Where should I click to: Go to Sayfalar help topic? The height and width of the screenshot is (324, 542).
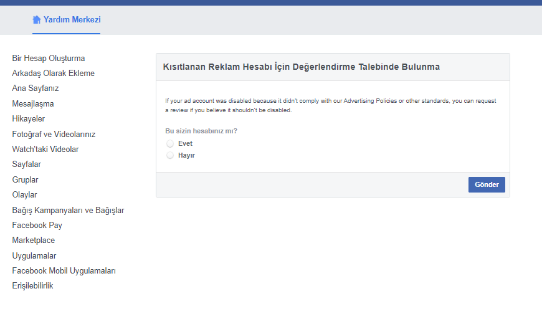click(27, 164)
